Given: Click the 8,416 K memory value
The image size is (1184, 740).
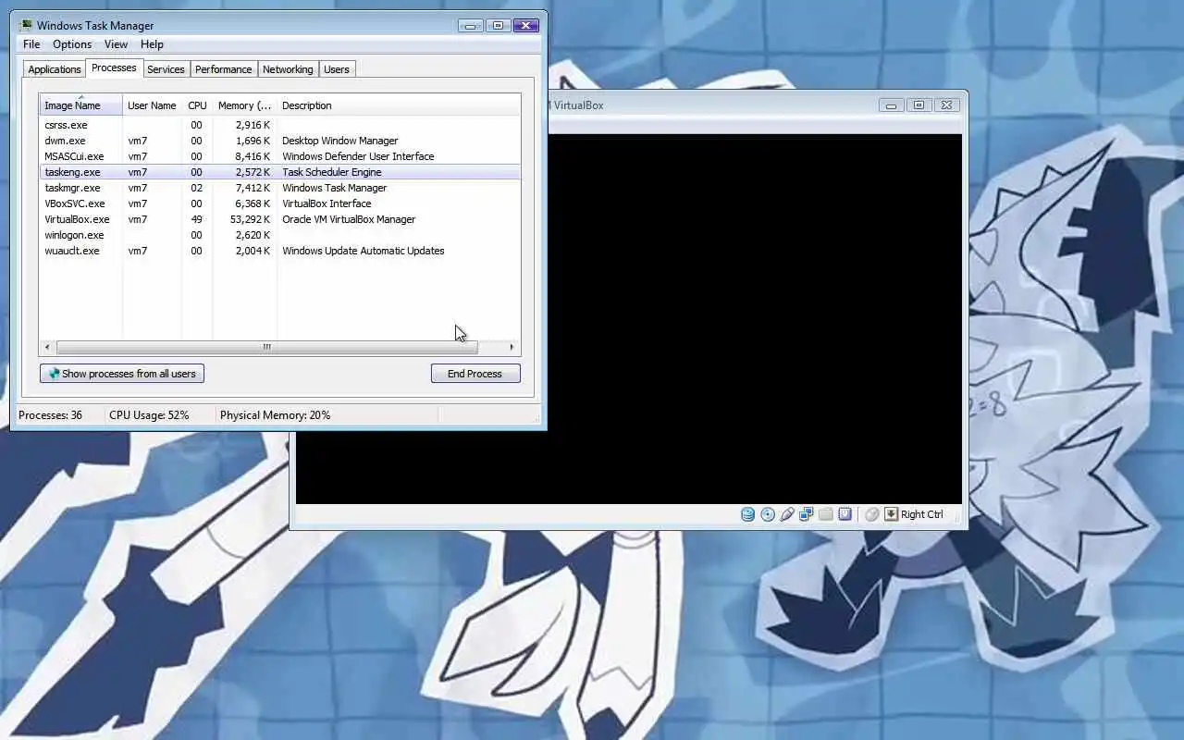Looking at the screenshot, I should [x=253, y=156].
